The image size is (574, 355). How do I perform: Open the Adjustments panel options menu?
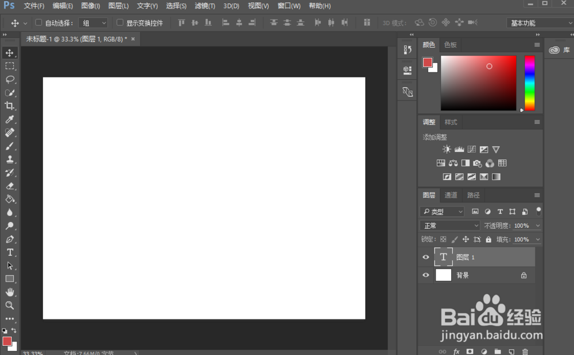tap(537, 122)
